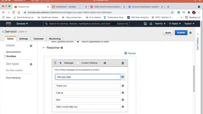Switch to the Monitoring tab
The height and width of the screenshot is (114, 203).
(55, 39)
